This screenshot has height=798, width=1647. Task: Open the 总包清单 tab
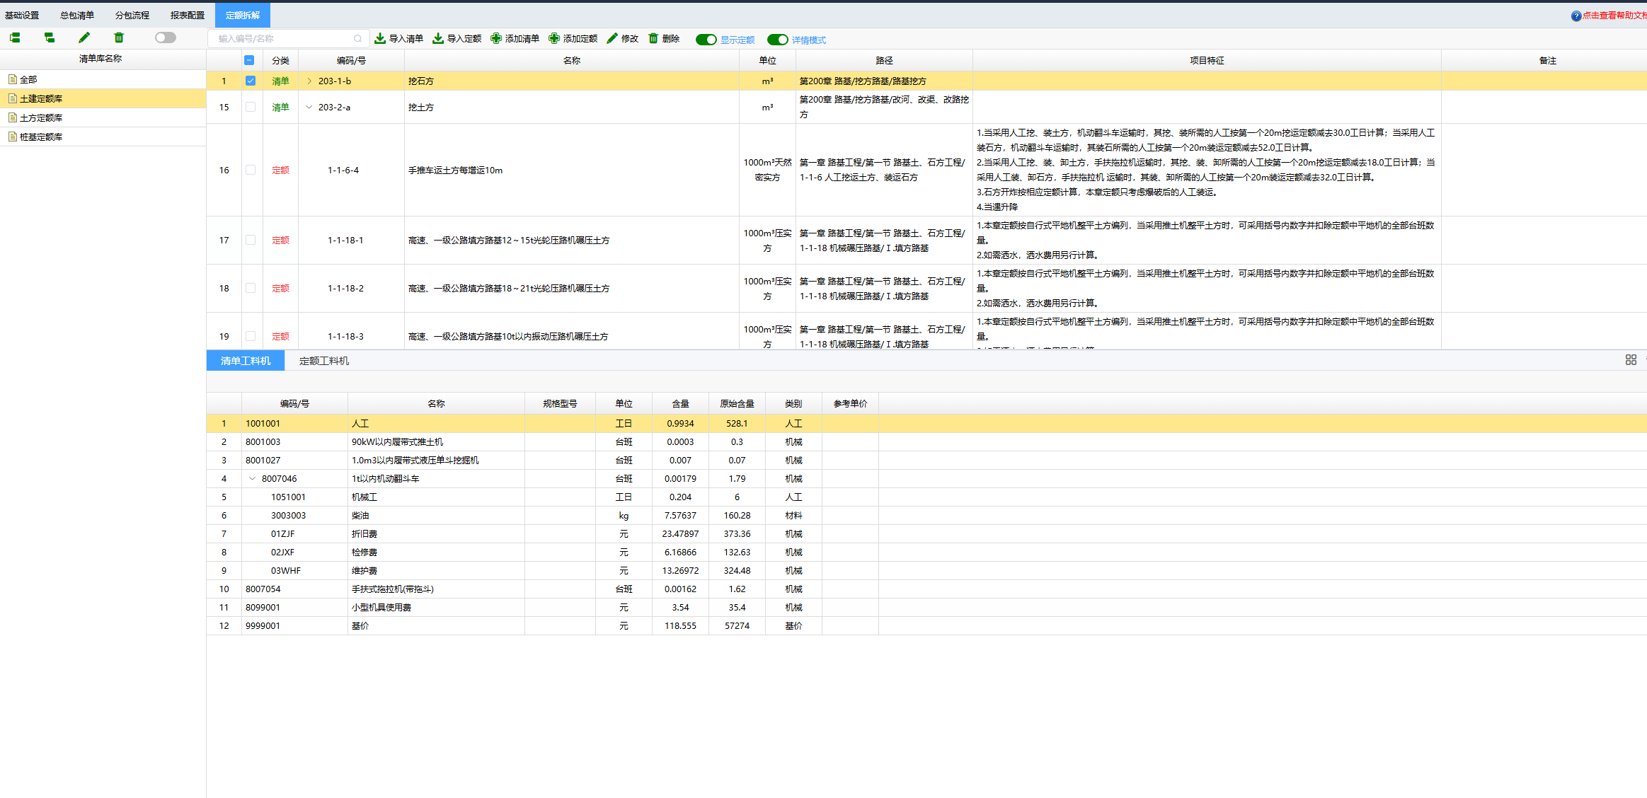77,16
